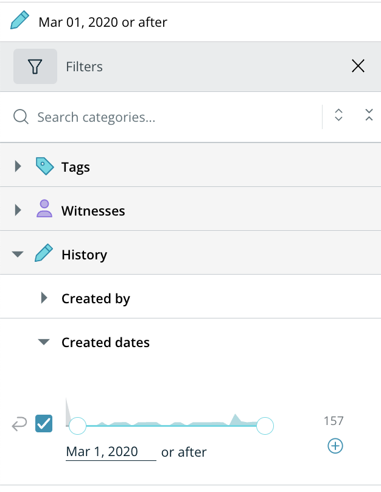The image size is (381, 492).
Task: Click the undo return arrow icon
Action: [19, 424]
